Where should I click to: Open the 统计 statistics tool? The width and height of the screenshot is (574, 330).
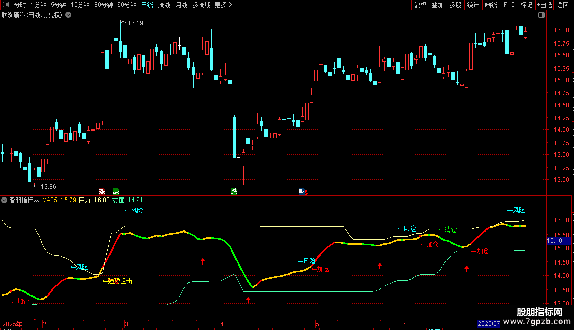473,5
